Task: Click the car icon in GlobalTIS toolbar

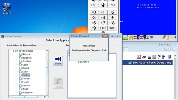Action: pyautogui.click(x=144, y=57)
